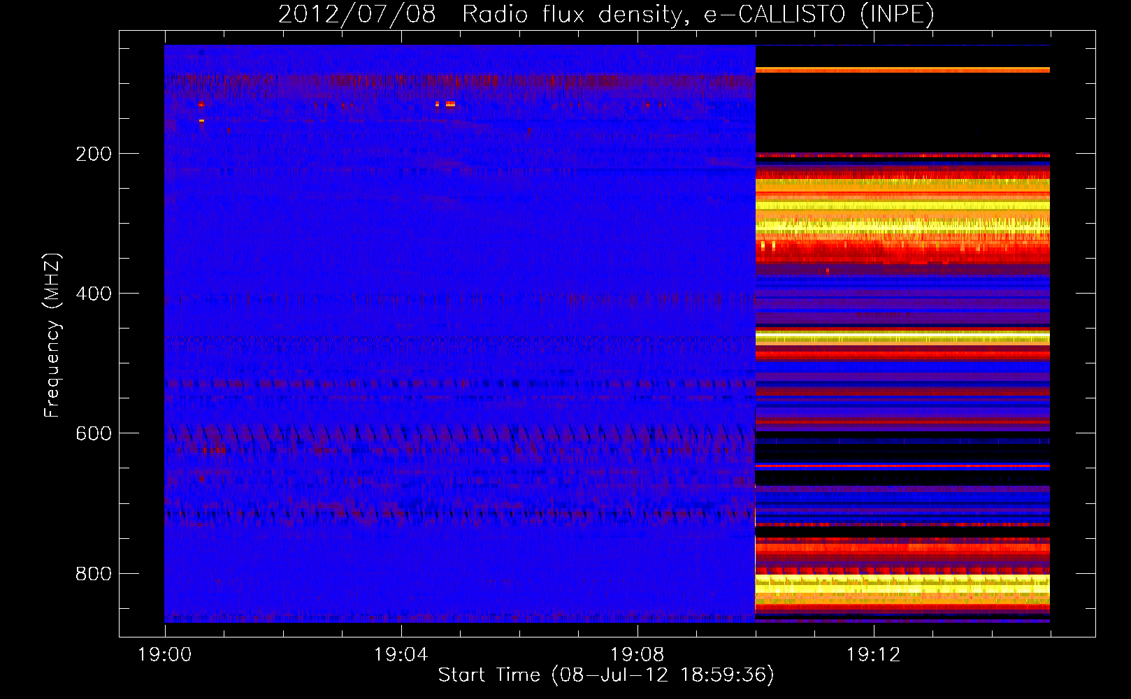Select the 19:00 time tick label
The width and height of the screenshot is (1131, 699).
tap(165, 655)
